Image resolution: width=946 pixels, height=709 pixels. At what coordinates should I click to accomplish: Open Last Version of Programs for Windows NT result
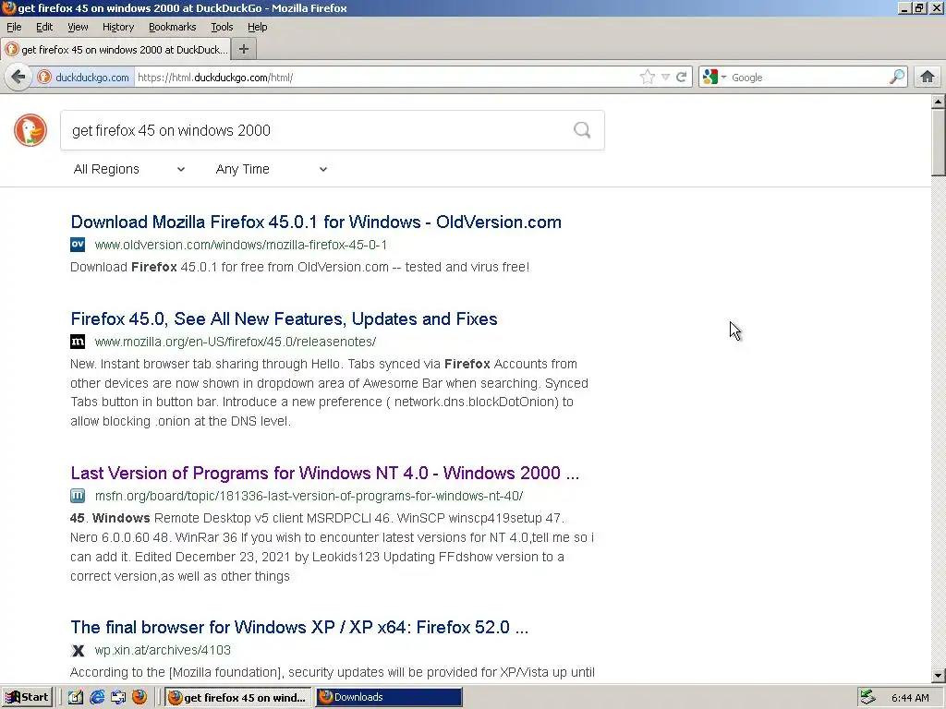(x=324, y=474)
